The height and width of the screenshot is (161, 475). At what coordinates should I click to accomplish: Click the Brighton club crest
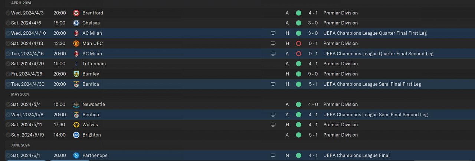click(x=76, y=135)
